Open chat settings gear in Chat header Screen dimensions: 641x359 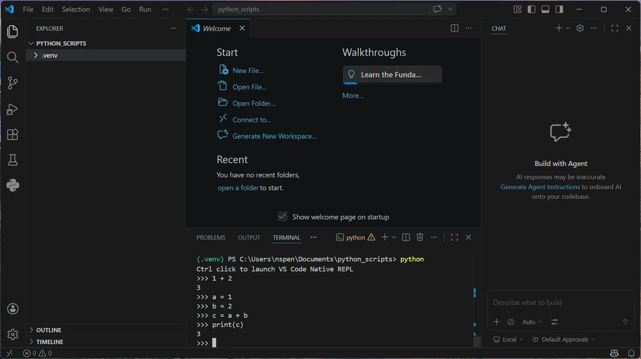point(580,28)
